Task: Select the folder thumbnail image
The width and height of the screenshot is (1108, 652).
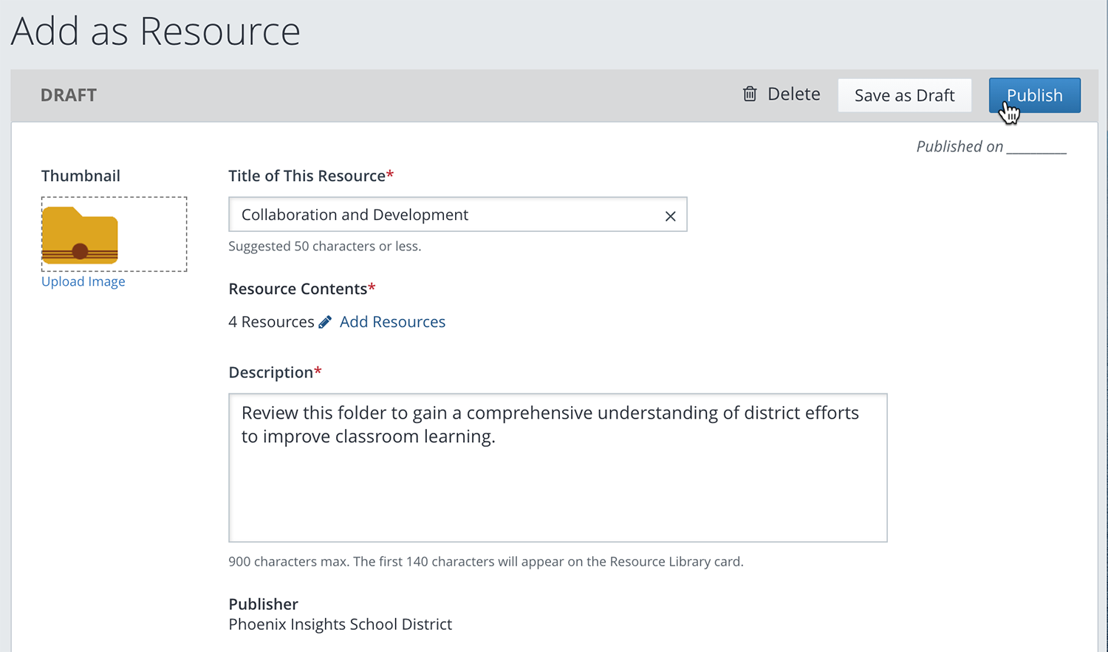Action: [x=80, y=236]
